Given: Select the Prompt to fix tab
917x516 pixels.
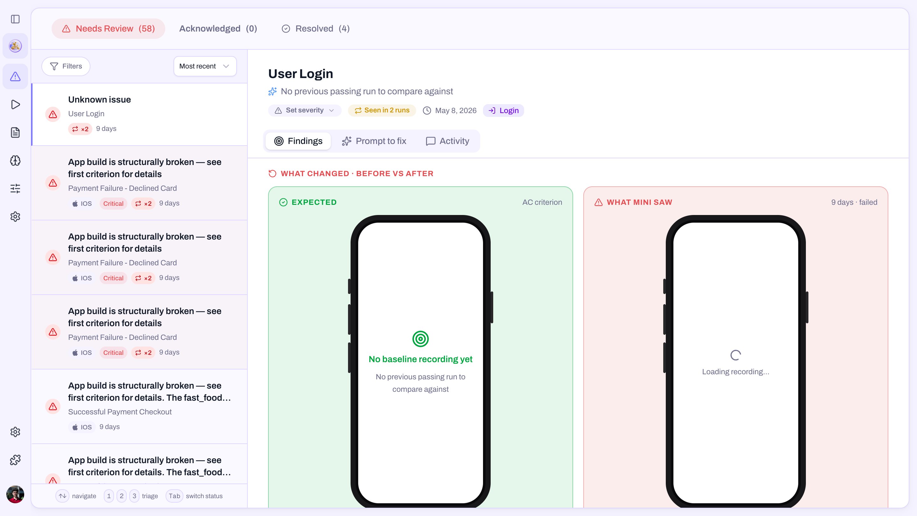Looking at the screenshot, I should pos(374,141).
